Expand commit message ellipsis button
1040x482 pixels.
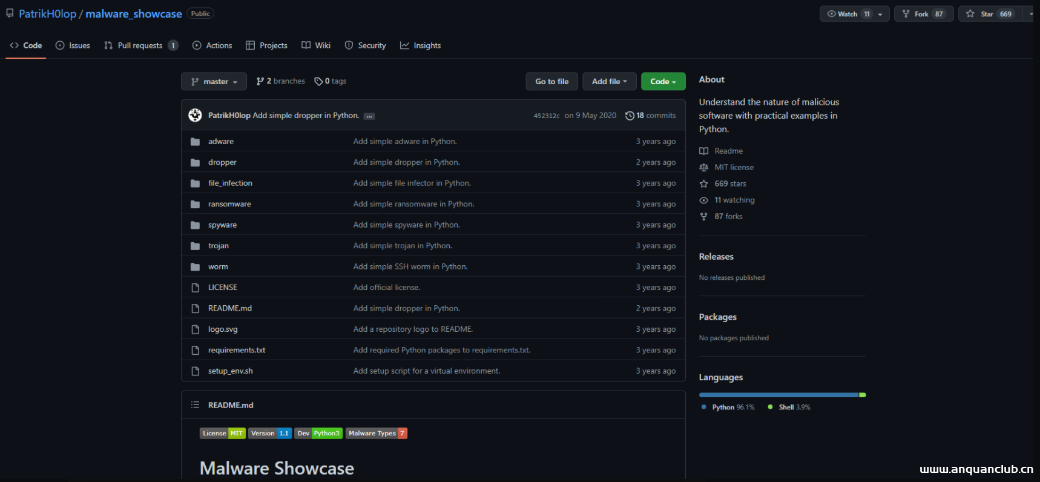369,116
